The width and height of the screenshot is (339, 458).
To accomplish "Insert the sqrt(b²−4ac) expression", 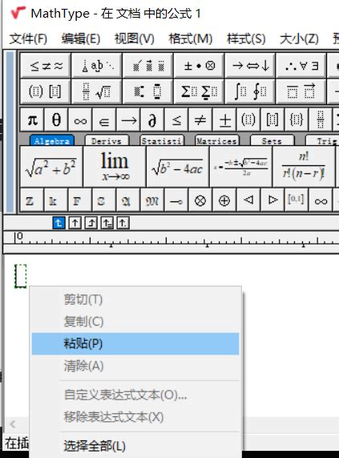I will (x=177, y=167).
